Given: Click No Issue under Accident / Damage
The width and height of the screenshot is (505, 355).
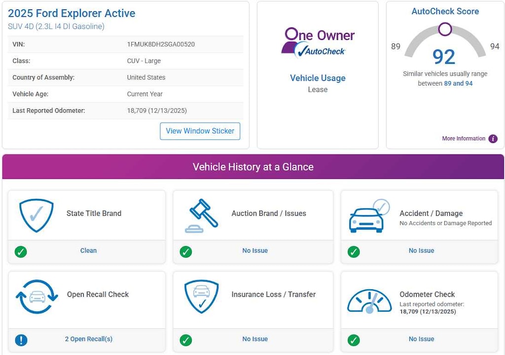Looking at the screenshot, I should (x=421, y=251).
